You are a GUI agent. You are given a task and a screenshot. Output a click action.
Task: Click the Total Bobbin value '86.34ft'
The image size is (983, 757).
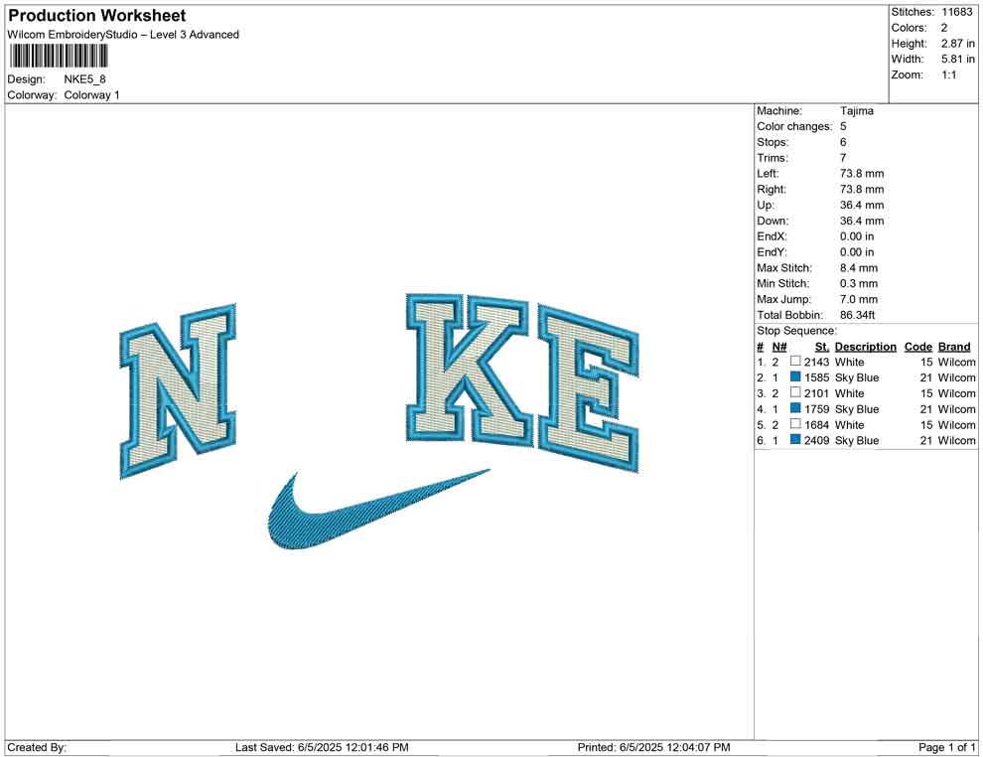(857, 315)
